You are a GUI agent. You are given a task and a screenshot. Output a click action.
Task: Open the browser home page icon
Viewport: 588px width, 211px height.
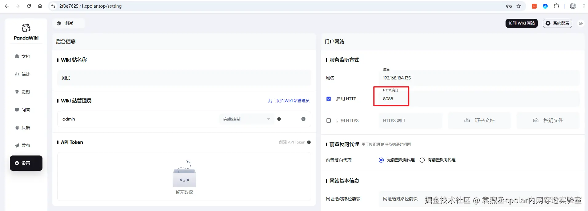(40, 6)
